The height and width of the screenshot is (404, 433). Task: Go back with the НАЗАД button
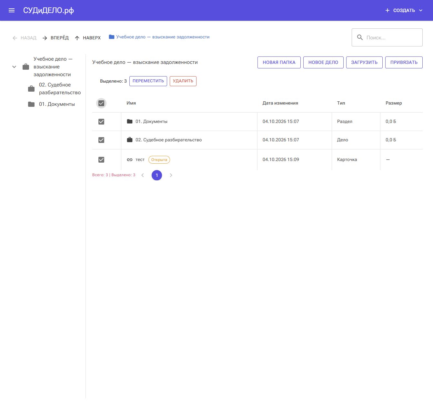[25, 38]
